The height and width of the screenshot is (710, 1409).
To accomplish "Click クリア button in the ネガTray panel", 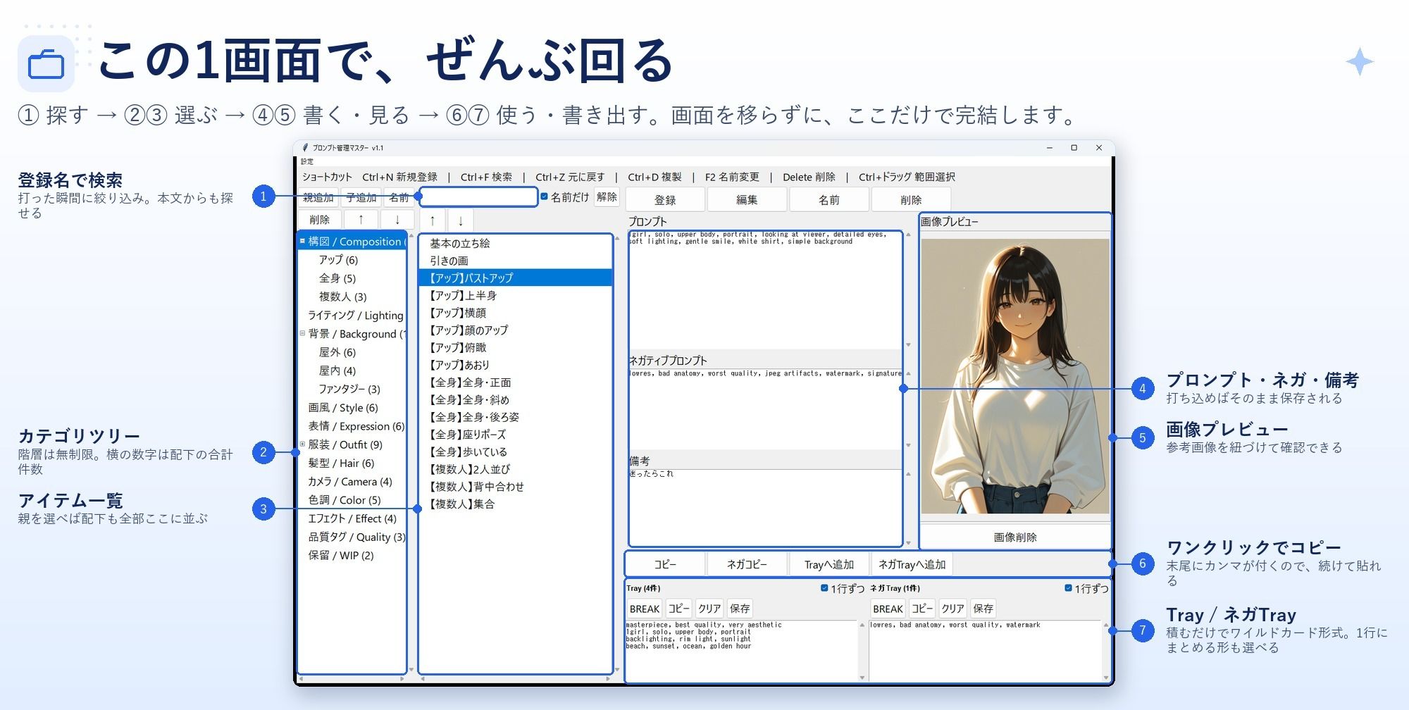I will pos(952,609).
